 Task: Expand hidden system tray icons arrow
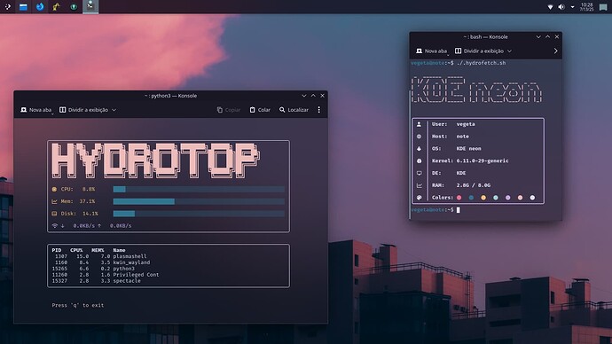click(573, 7)
